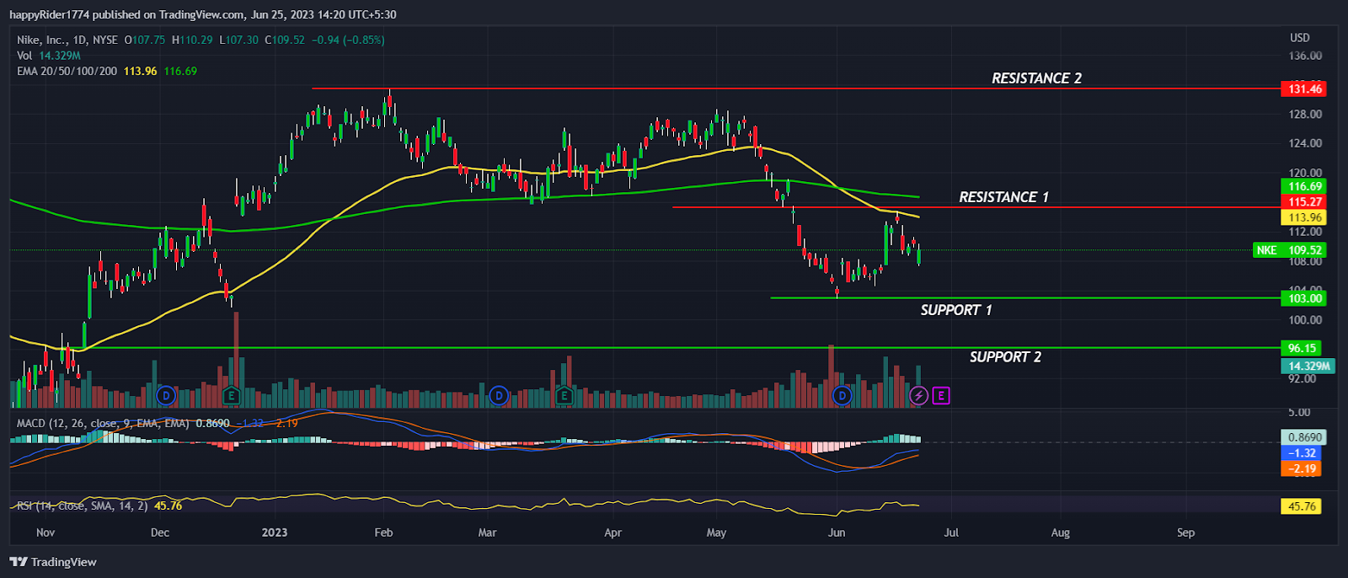Click the MACD (12, 26, close) legend
This screenshot has width=1348, height=578.
point(103,423)
